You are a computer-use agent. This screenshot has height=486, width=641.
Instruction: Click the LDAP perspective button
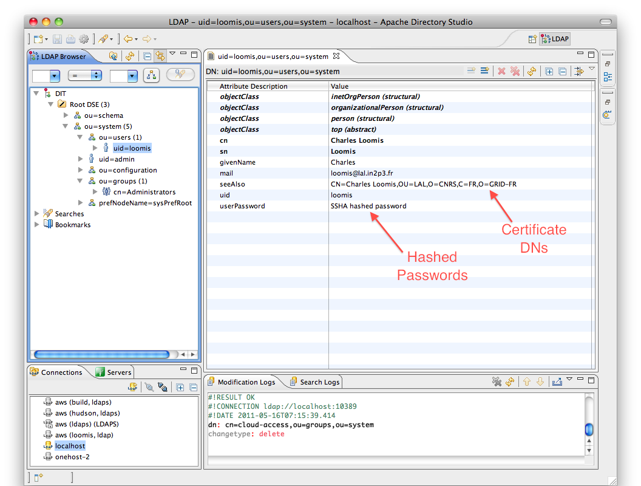click(x=555, y=39)
